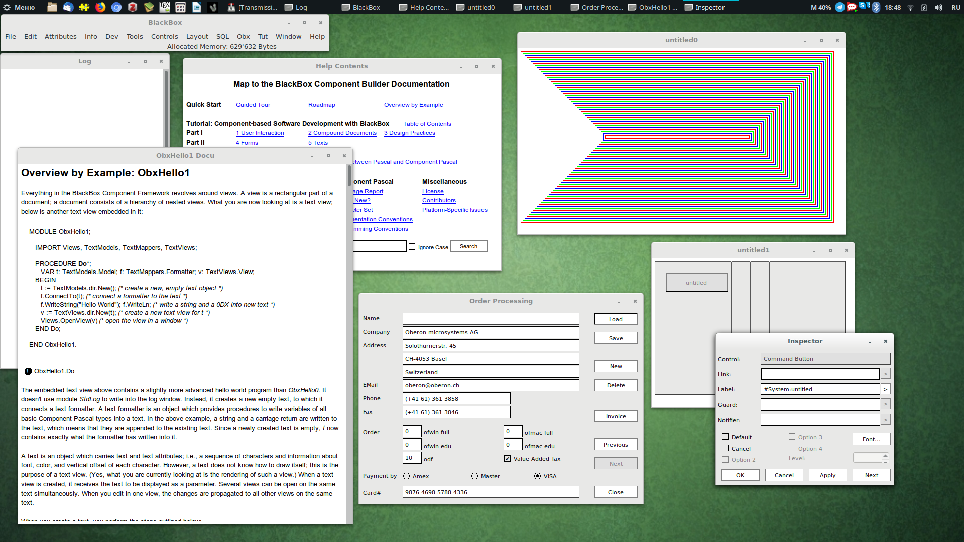
Task: Click the ObxHello1.Do commander icon
Action: click(x=28, y=371)
